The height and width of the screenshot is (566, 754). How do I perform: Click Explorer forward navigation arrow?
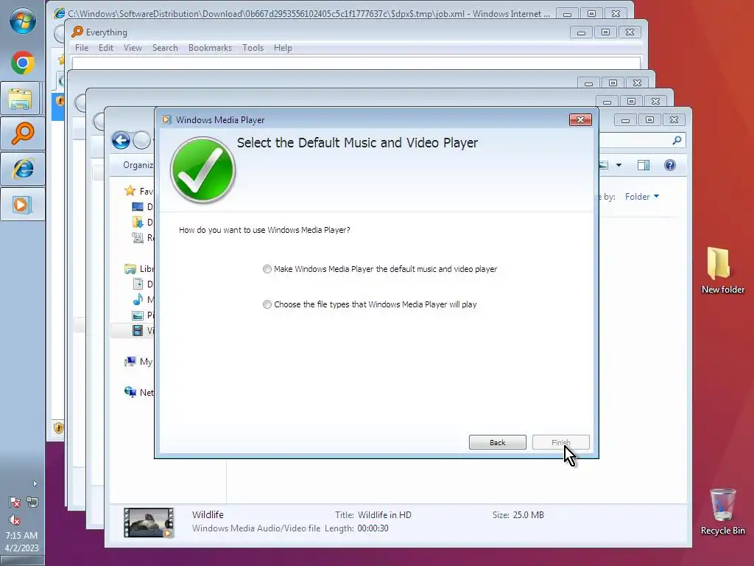pyautogui.click(x=141, y=141)
